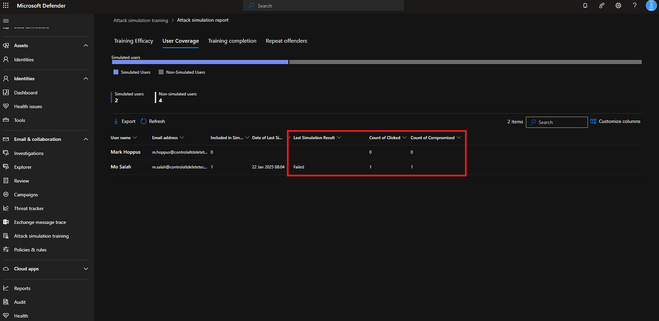Select the Mark Hoppus row
The image size is (659, 321).
377,152
